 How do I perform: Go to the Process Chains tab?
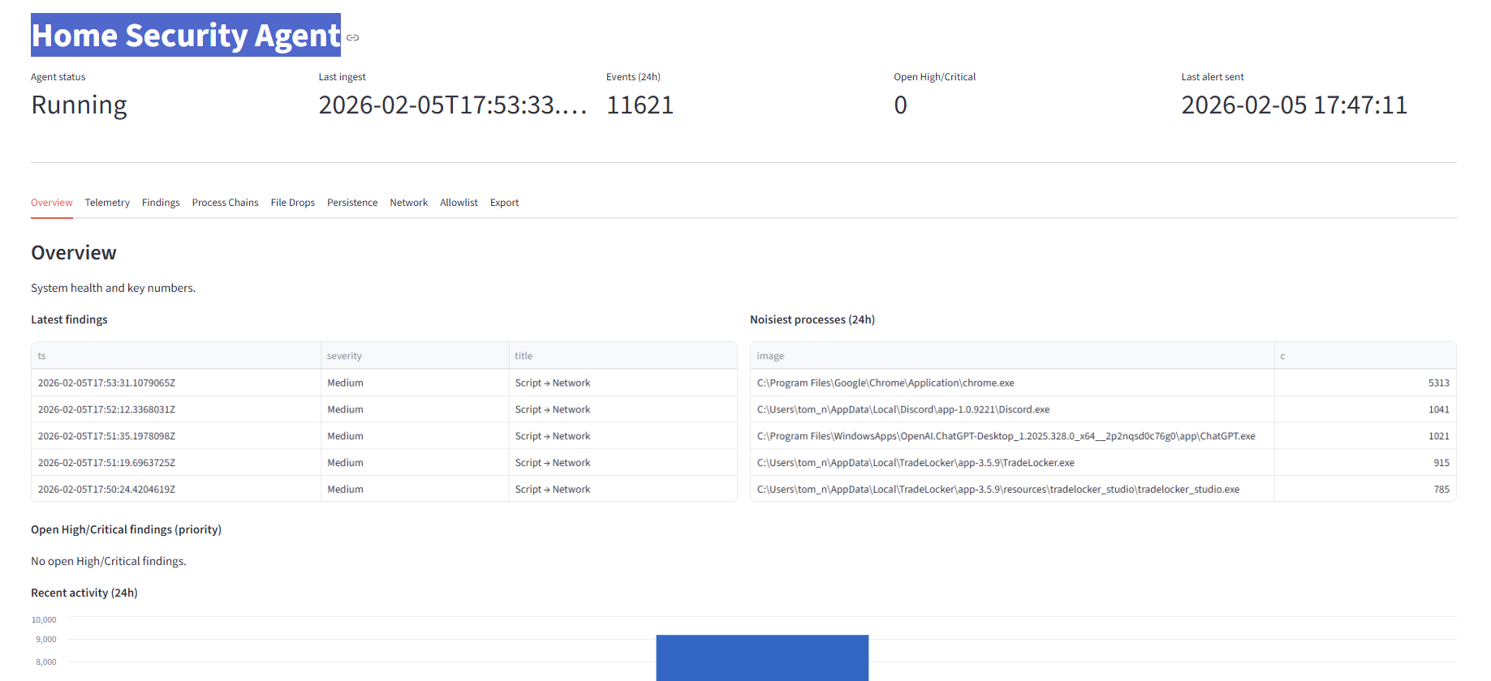click(225, 203)
